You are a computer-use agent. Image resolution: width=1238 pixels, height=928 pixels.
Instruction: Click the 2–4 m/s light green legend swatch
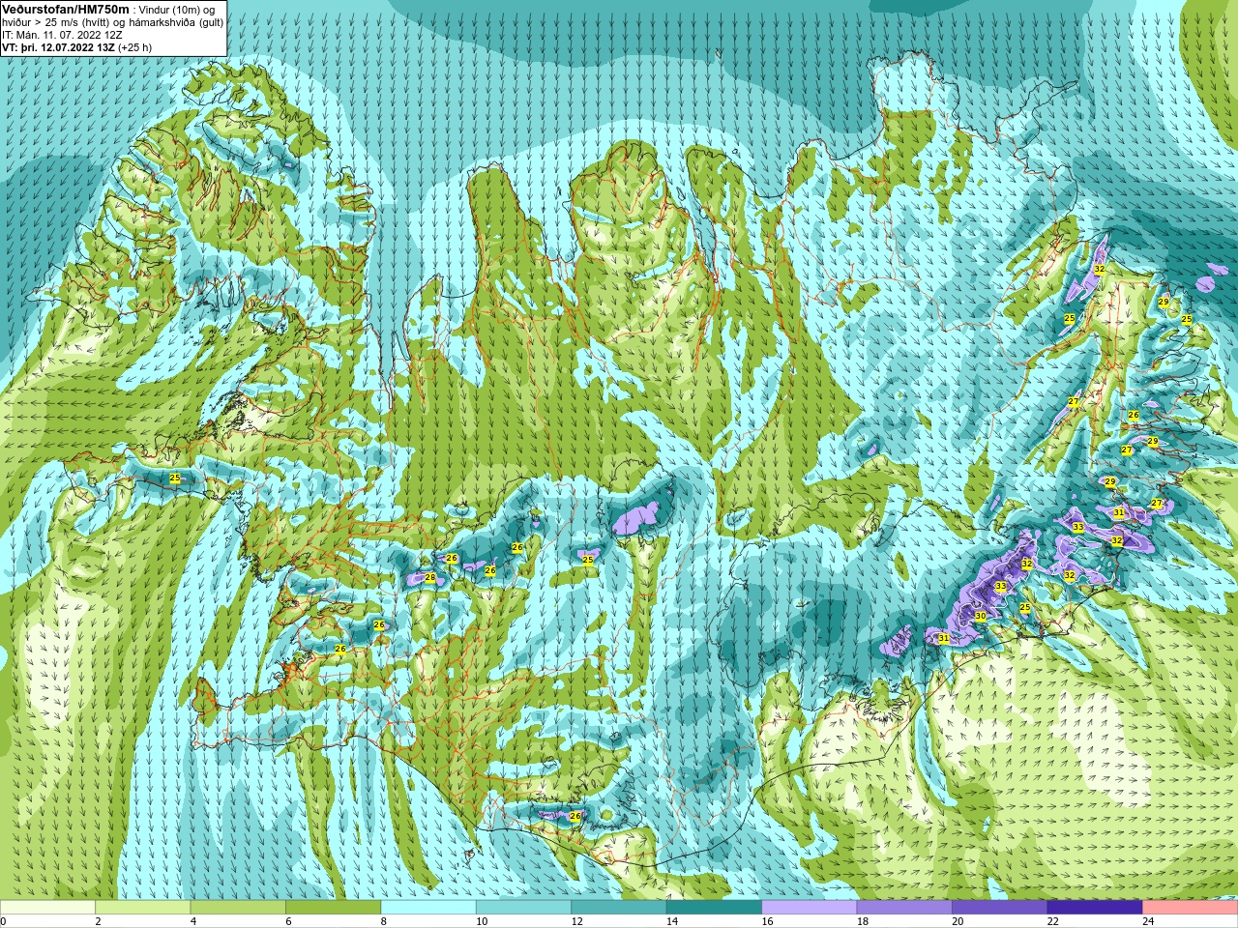[x=143, y=908]
